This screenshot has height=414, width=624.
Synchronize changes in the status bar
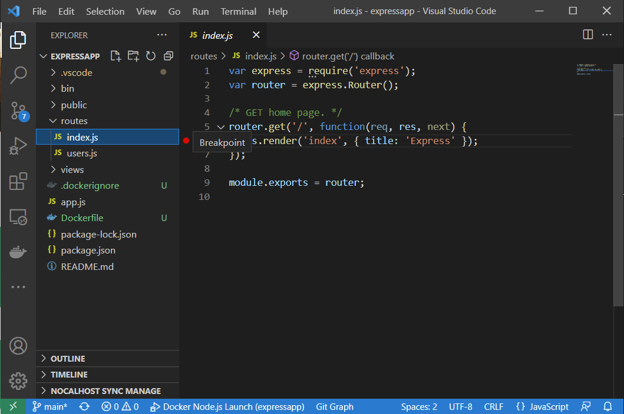pyautogui.click(x=84, y=406)
